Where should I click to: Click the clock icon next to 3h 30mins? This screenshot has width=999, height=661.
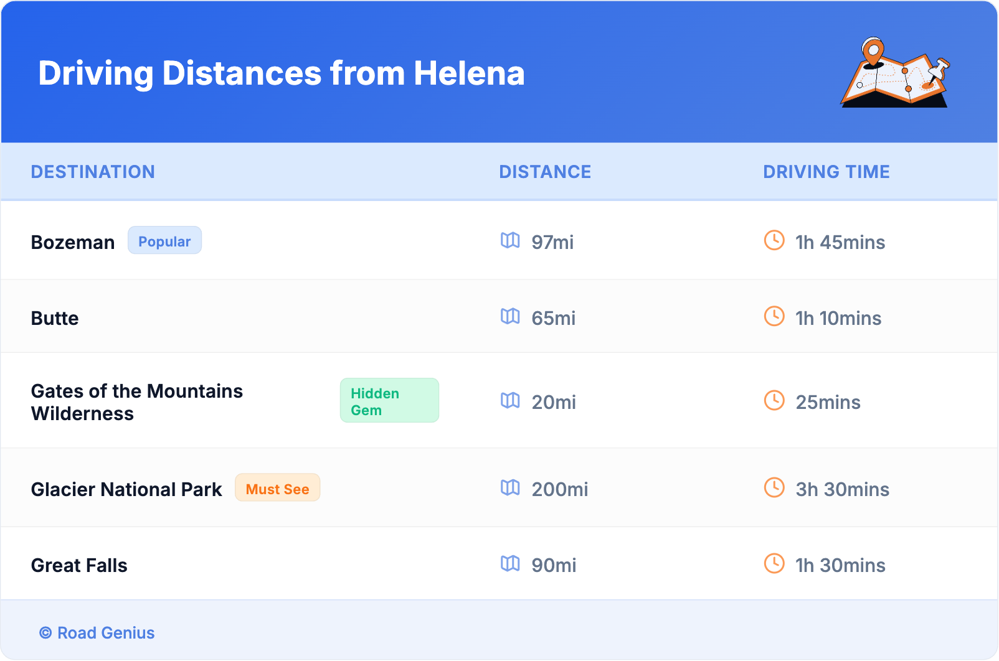click(774, 487)
